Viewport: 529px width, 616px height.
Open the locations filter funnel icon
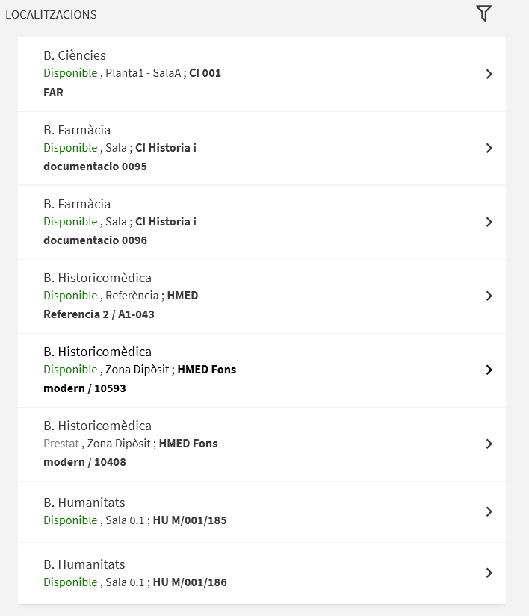(484, 14)
